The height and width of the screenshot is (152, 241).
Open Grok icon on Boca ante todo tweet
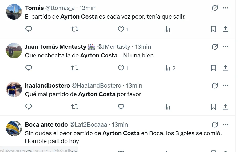click(215, 124)
